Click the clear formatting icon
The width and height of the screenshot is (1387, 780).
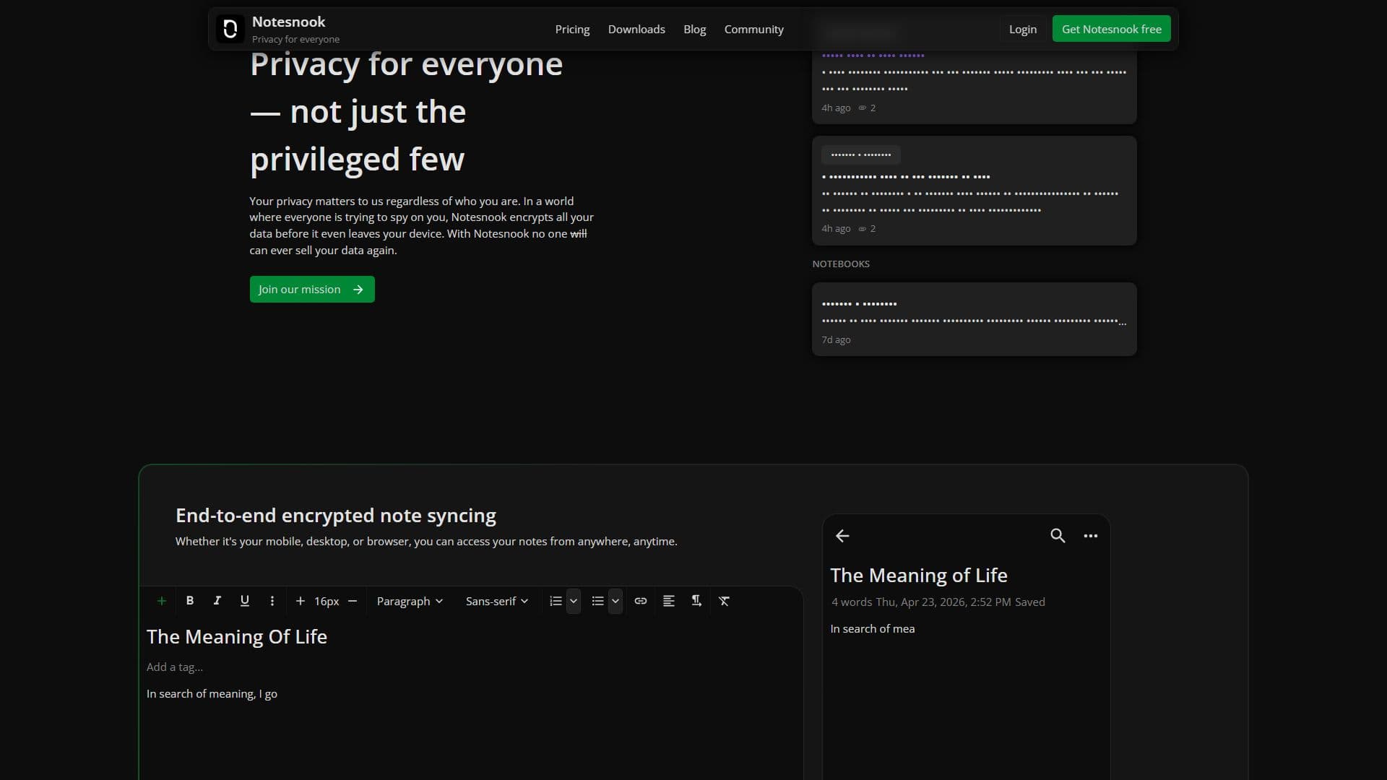pos(725,601)
